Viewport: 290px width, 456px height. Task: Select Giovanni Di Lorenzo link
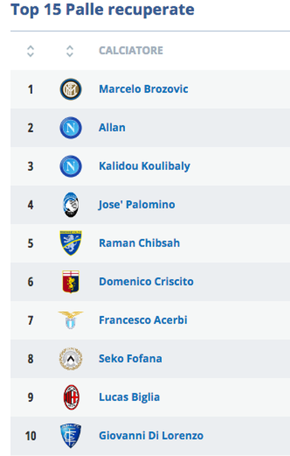tap(151, 436)
